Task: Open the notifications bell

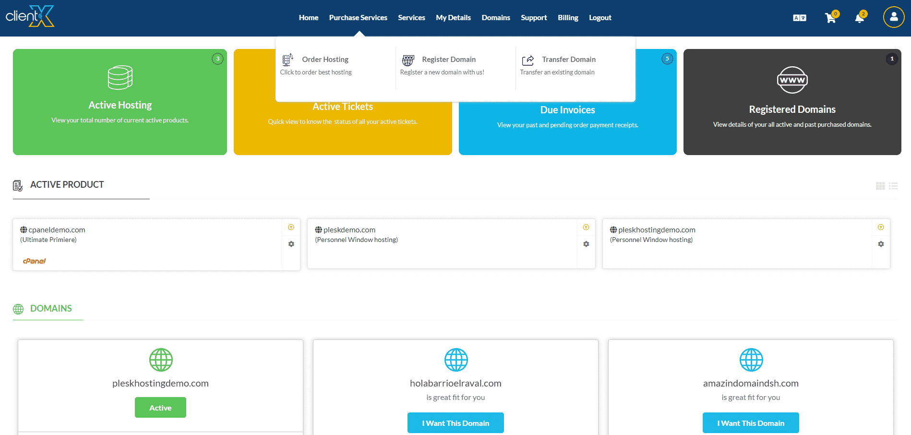Action: coord(859,18)
